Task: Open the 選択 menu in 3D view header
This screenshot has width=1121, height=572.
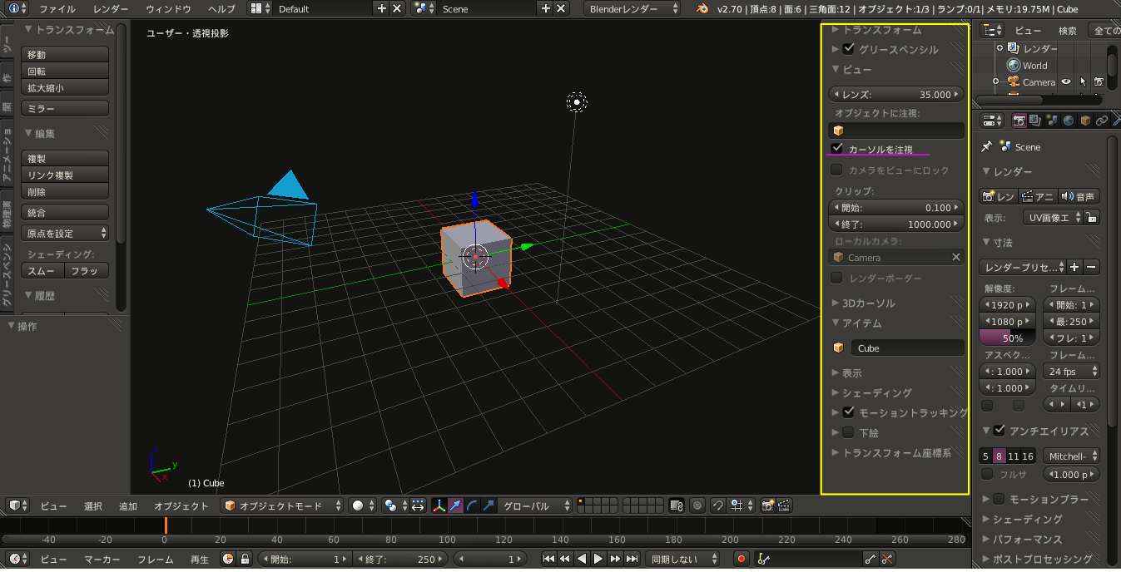Action: 93,505
